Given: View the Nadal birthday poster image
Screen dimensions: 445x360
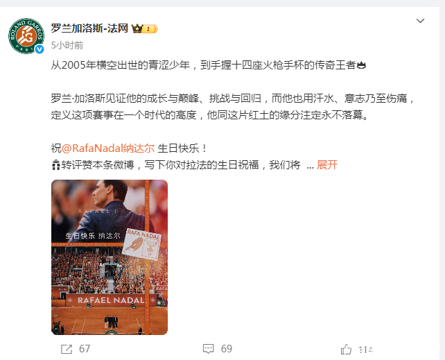Looking at the screenshot, I should point(110,257).
